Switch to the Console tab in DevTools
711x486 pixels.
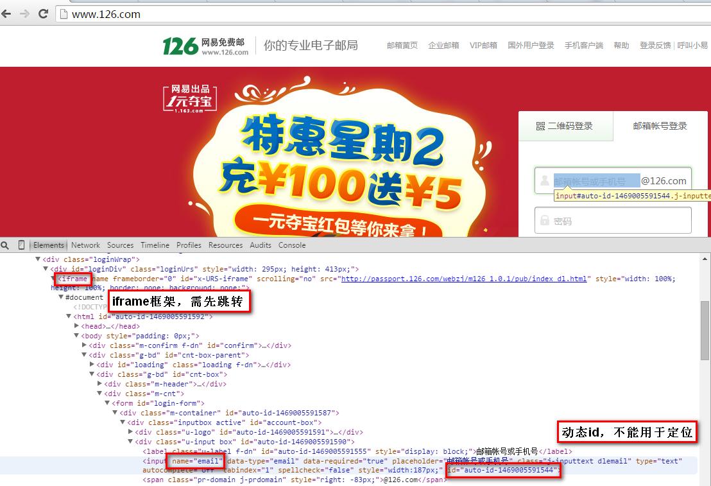[292, 245]
